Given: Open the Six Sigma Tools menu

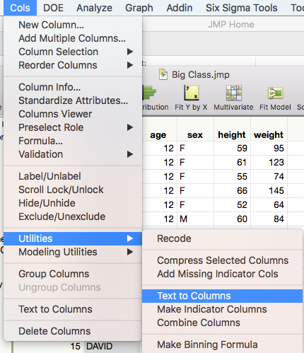Looking at the screenshot, I should [242, 8].
